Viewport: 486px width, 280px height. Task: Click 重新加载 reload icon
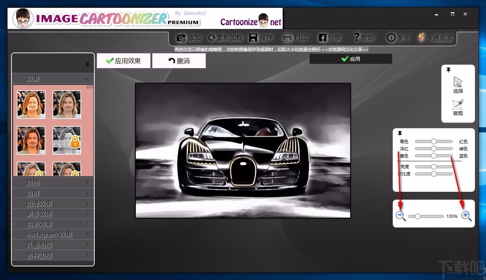point(212,37)
